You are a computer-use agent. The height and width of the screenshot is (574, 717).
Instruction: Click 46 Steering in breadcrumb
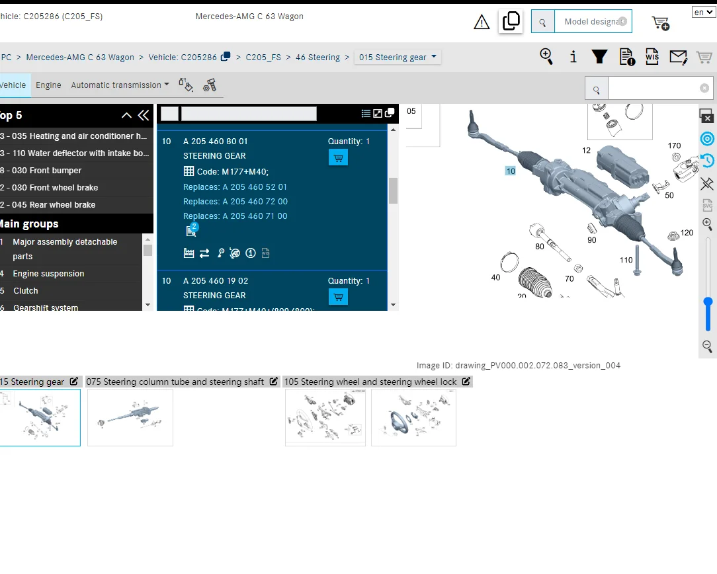click(317, 57)
